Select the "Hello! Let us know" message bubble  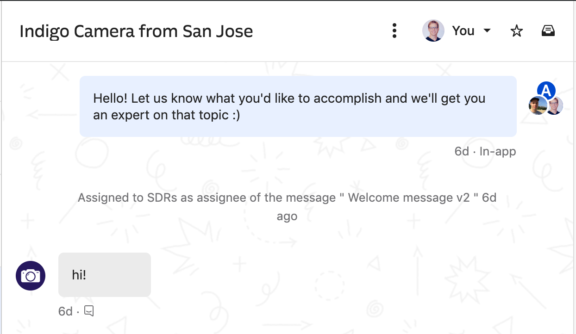pos(298,106)
